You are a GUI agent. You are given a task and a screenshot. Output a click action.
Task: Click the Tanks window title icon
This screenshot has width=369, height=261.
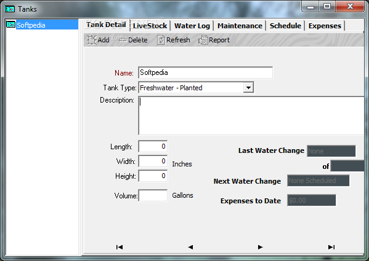point(10,9)
